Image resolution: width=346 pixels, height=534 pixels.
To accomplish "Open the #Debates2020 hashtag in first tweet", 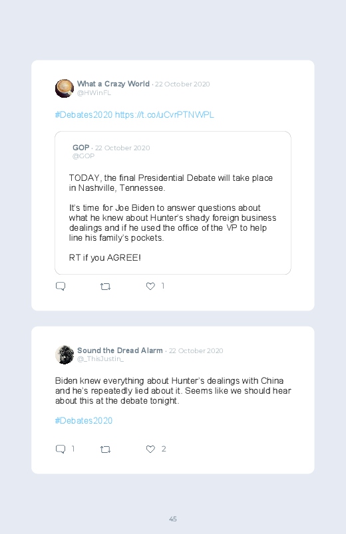I will 84,115.
